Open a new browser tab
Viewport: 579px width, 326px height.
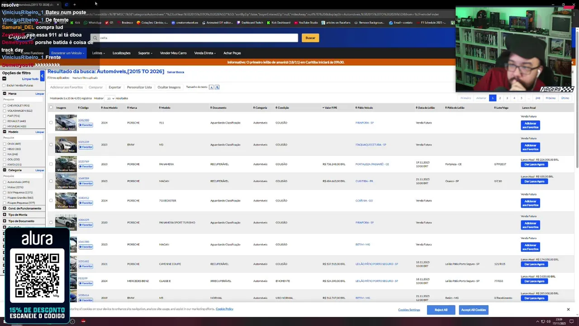point(75,5)
